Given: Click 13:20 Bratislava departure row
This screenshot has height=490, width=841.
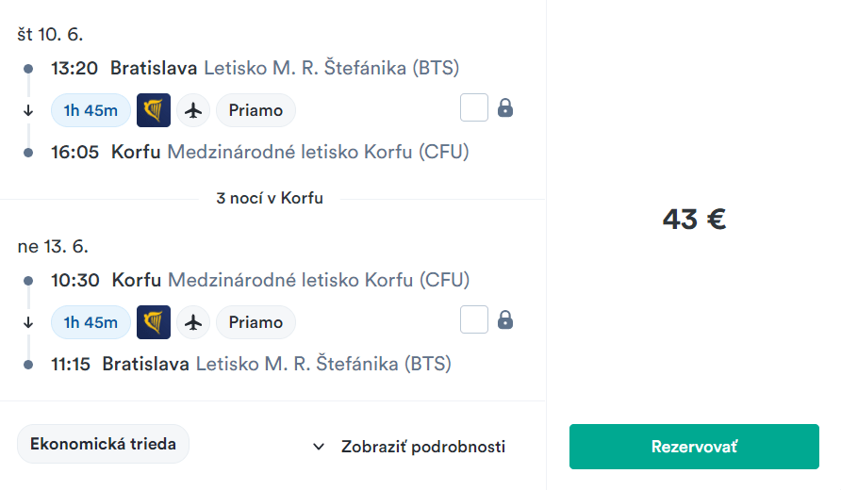Looking at the screenshot, I should tap(255, 68).
